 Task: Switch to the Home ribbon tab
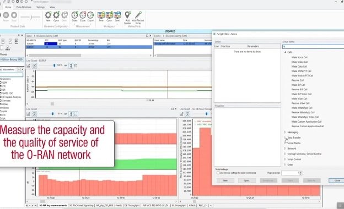8,7
